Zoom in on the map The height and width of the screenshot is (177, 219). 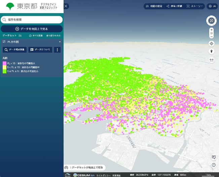tap(211, 30)
